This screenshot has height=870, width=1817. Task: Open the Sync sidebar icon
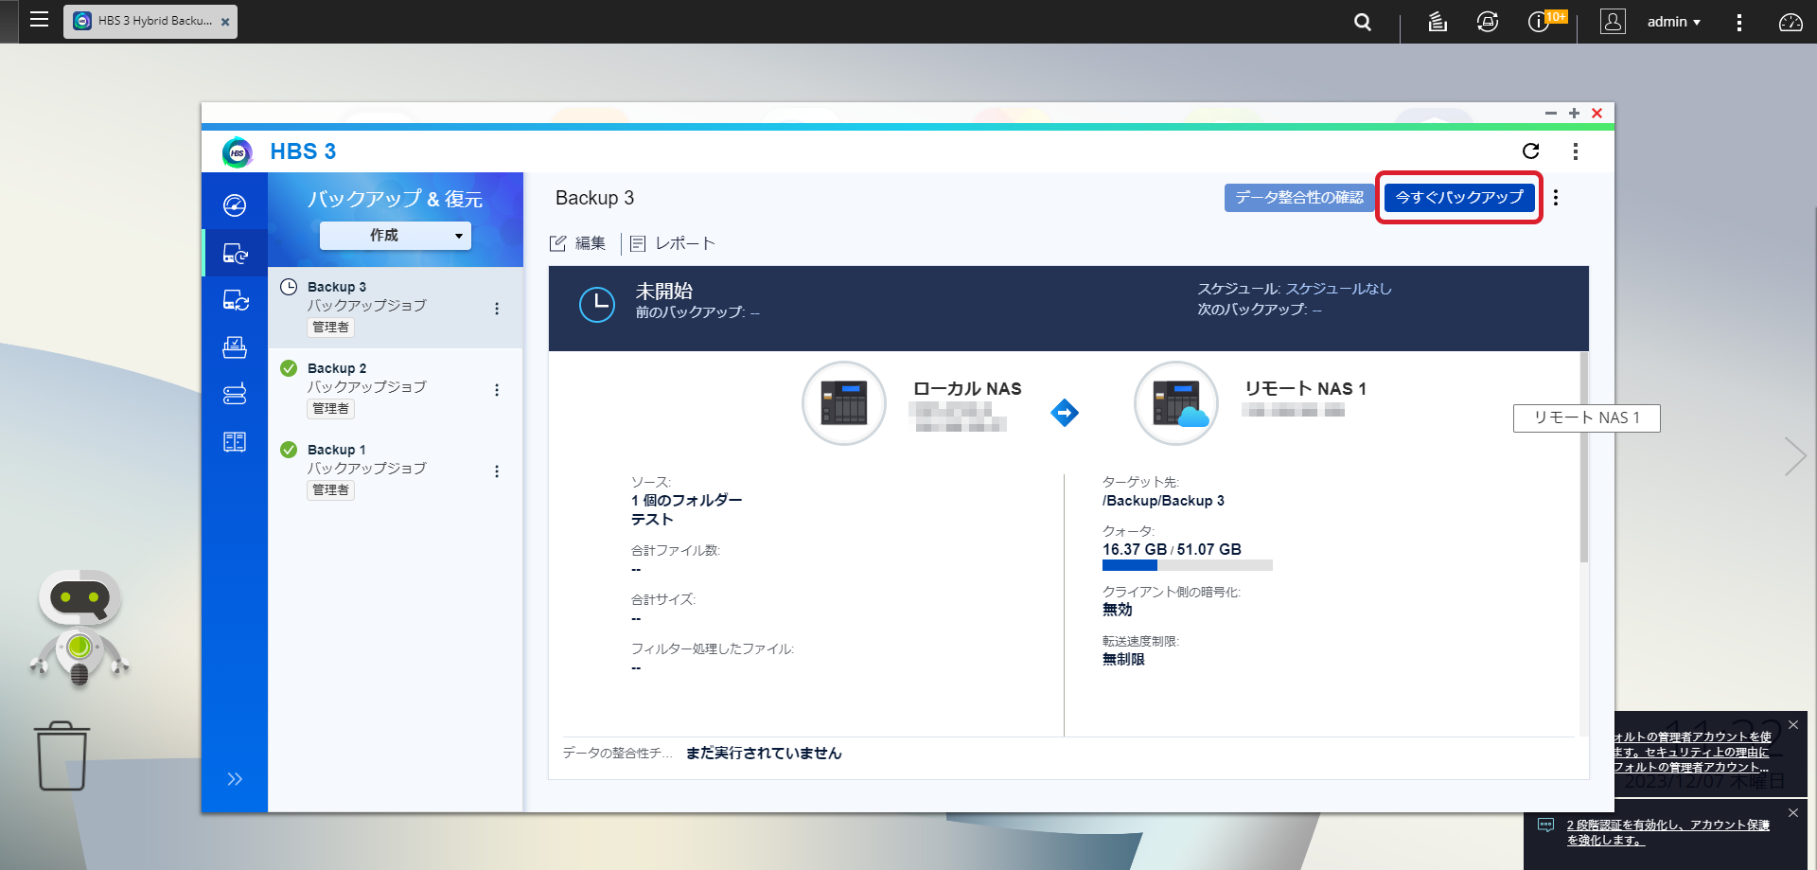(x=235, y=300)
